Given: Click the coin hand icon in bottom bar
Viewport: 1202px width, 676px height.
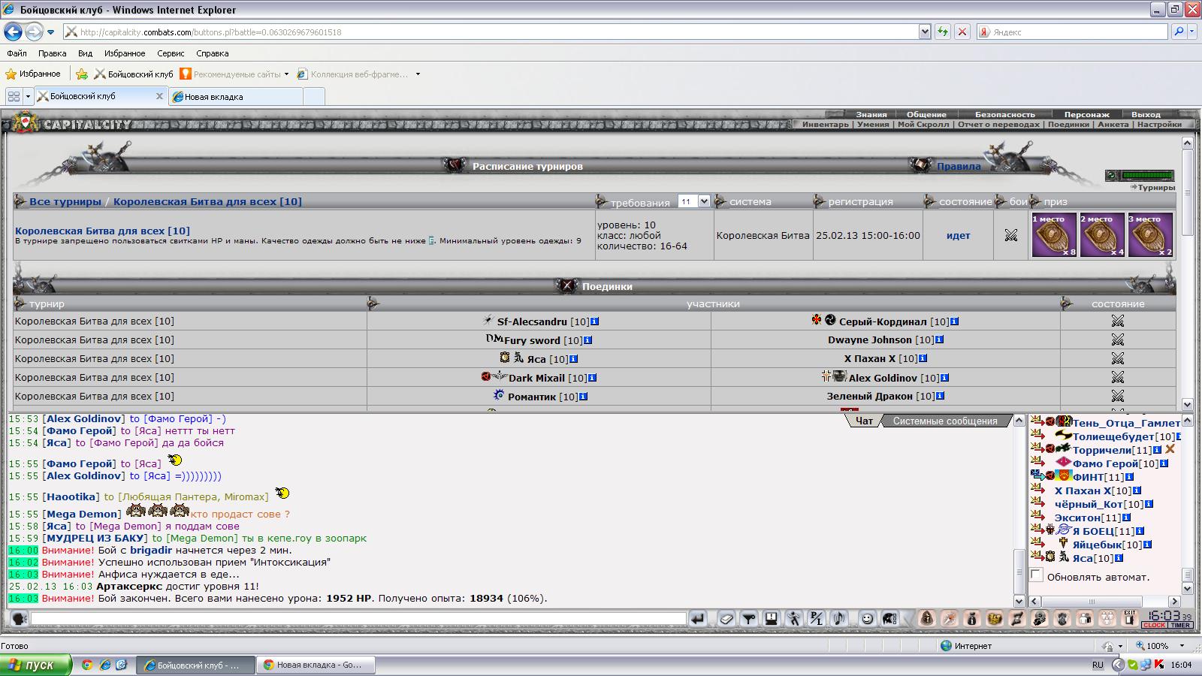Looking at the screenshot, I should click(1040, 618).
